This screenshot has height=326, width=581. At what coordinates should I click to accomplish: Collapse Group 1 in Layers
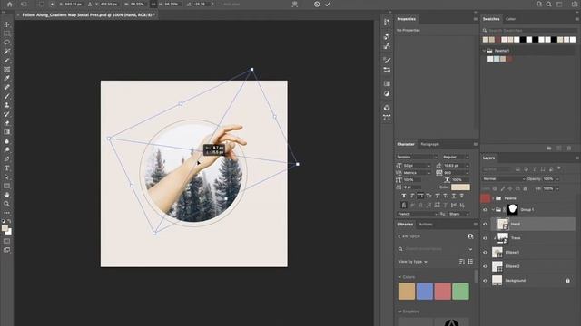click(493, 209)
